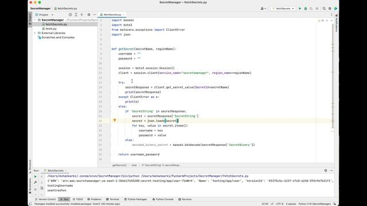Toggle the Project side tool window tab

(x=30, y=19)
